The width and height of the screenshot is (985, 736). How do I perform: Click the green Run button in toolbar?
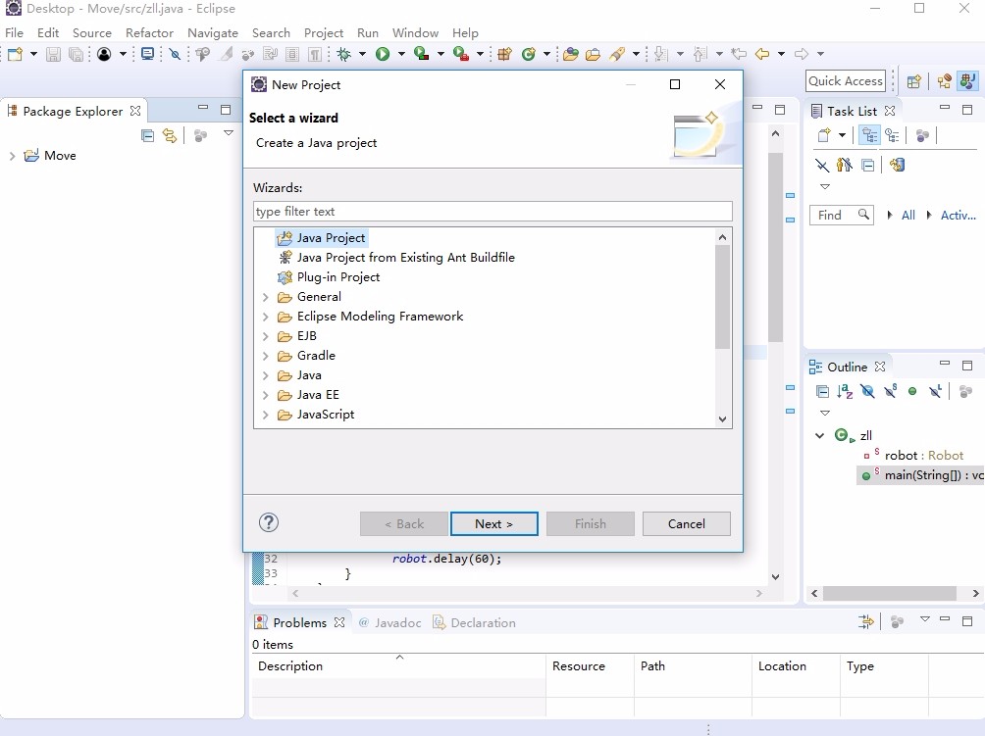pos(383,54)
